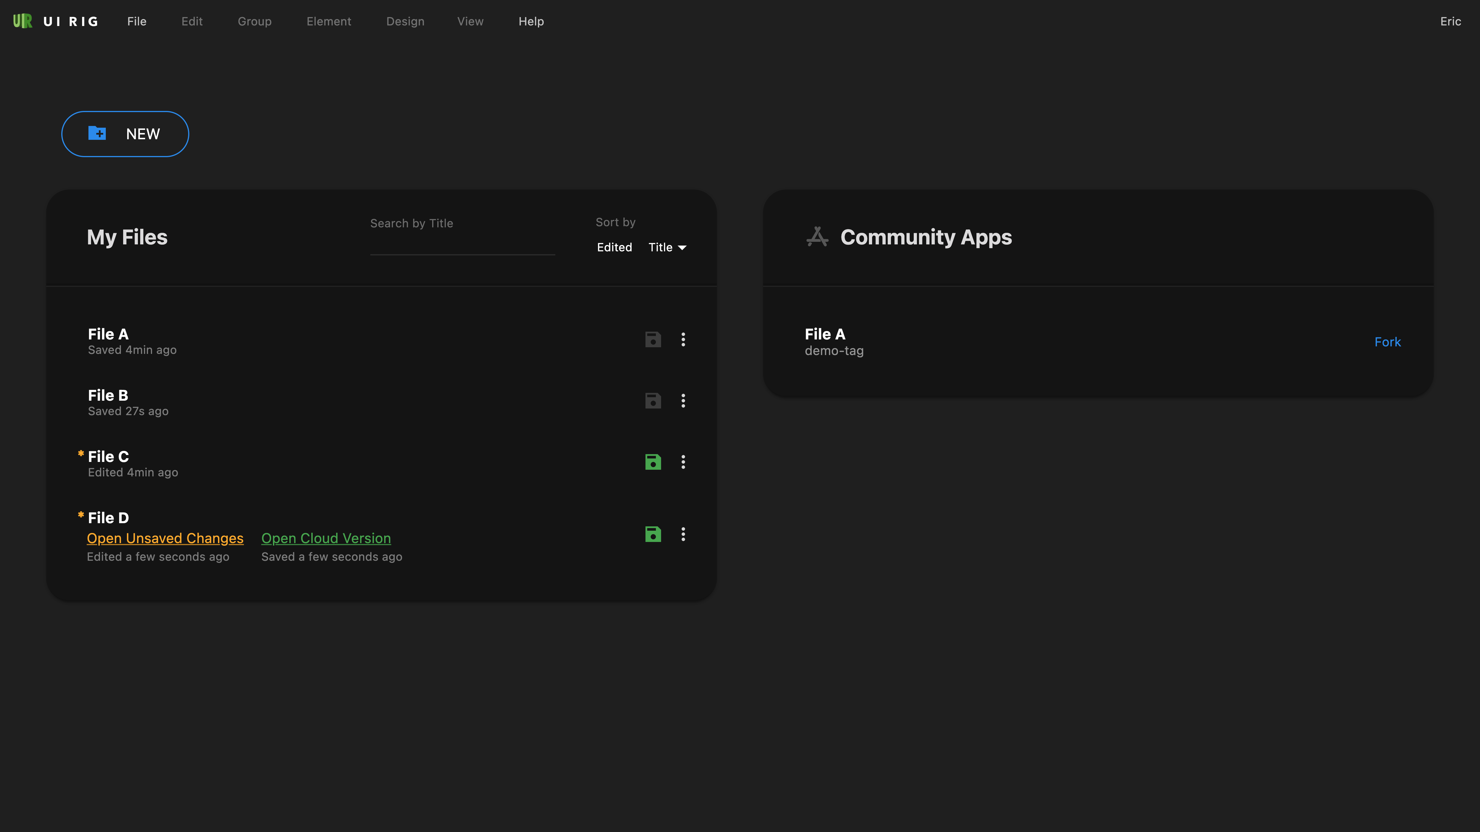Open more options menu for File B
Screen dimensions: 1480x832
point(683,401)
